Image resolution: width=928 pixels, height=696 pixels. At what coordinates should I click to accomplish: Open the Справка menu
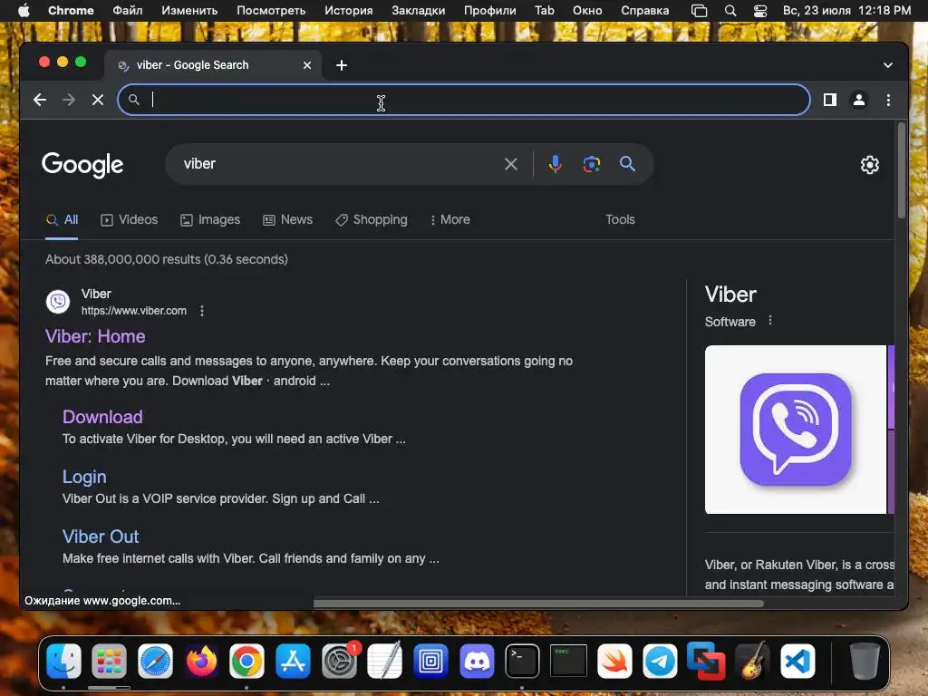click(644, 10)
